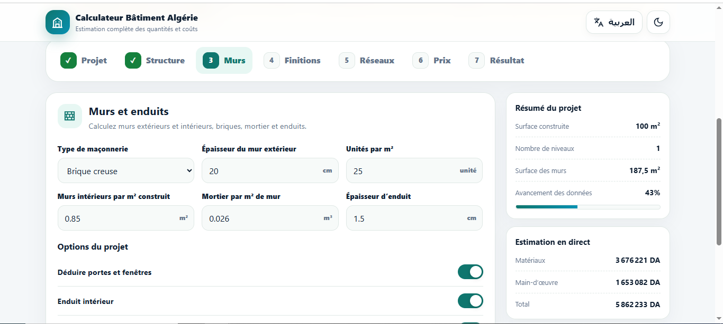Open the Résultat step
This screenshot has width=723, height=324.
[496, 61]
